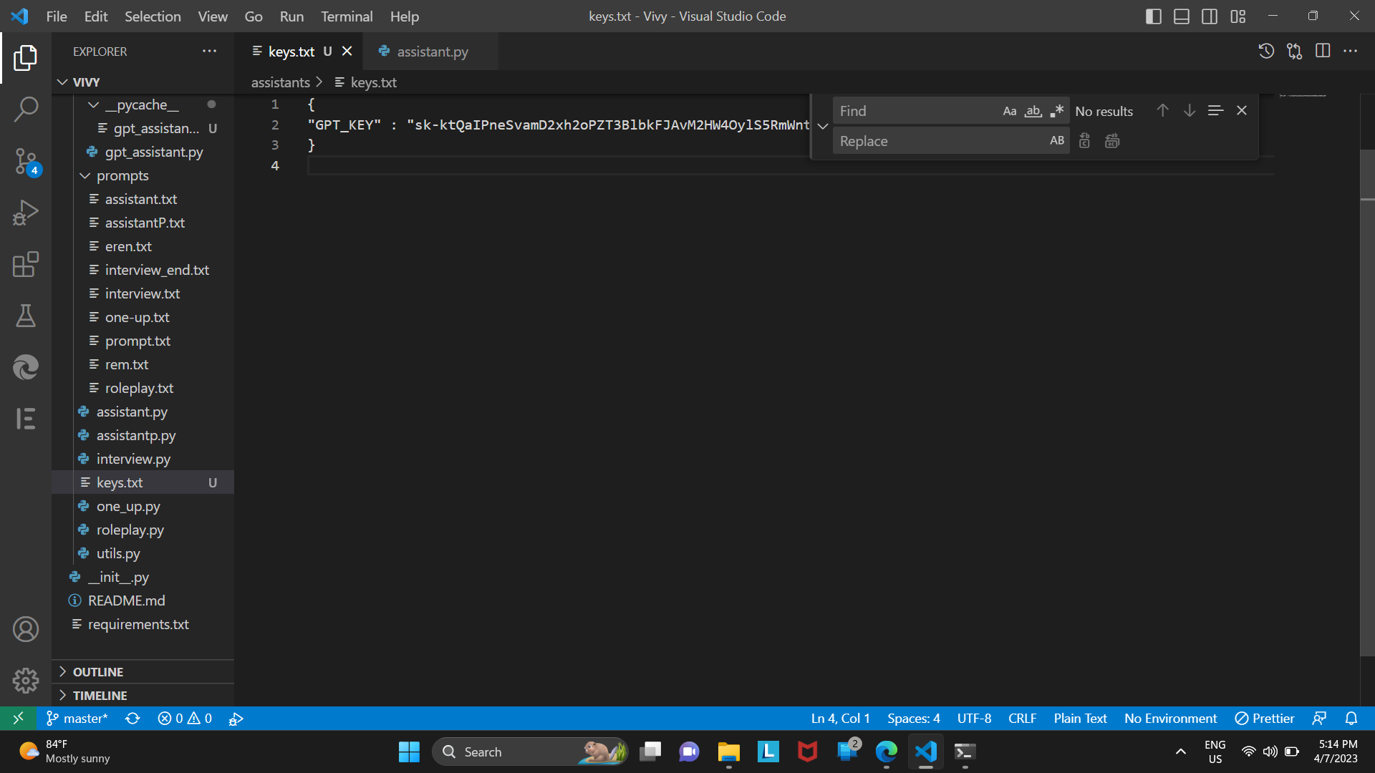Viewport: 1375px width, 773px height.
Task: Open the Extensions view
Action: pyautogui.click(x=26, y=264)
